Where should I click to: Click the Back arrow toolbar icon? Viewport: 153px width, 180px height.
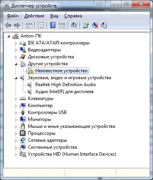coord(8,25)
